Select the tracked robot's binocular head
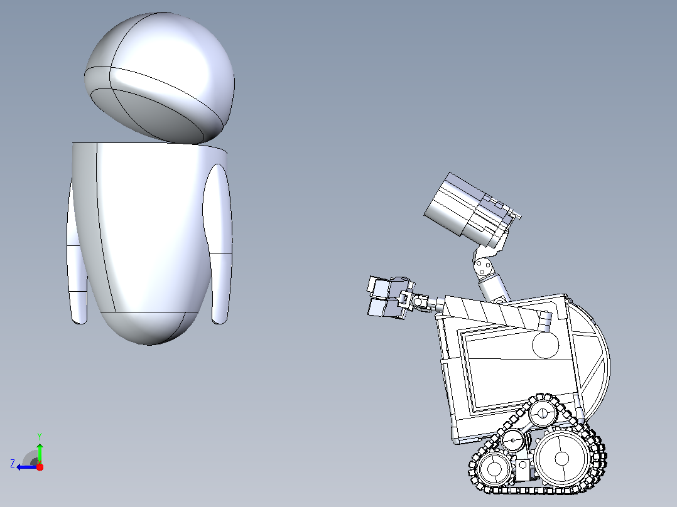The width and height of the screenshot is (677, 507). point(472,211)
